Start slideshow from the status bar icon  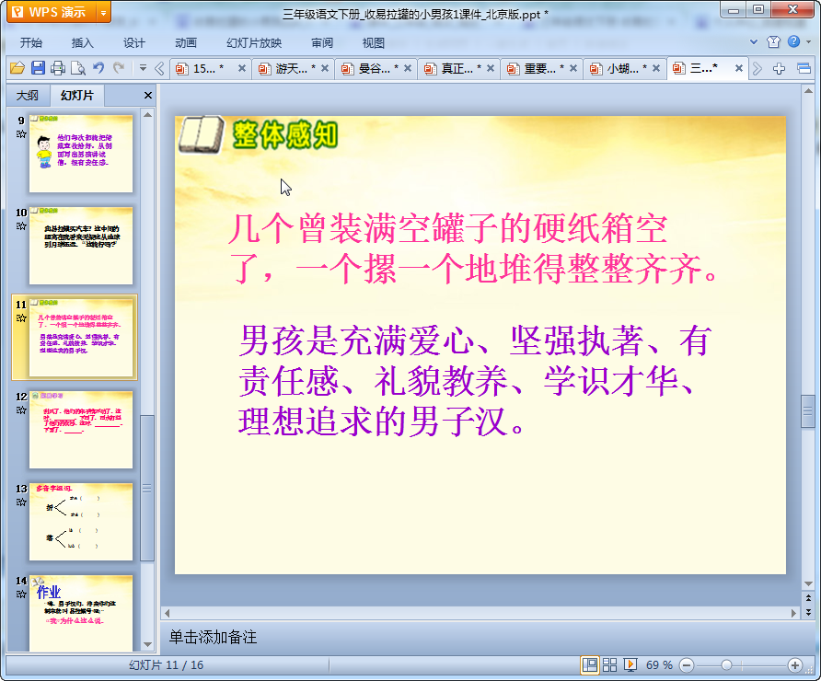tap(630, 664)
